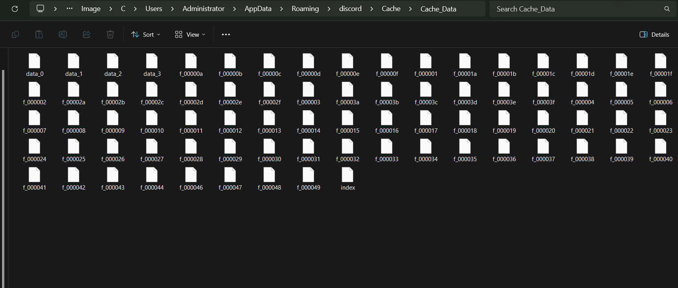
Task: Toggle the Details pane
Action: tap(654, 34)
